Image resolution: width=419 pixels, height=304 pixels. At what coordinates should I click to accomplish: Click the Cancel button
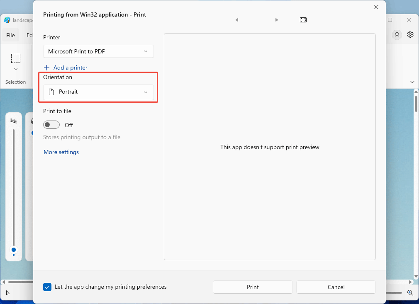[336, 287]
